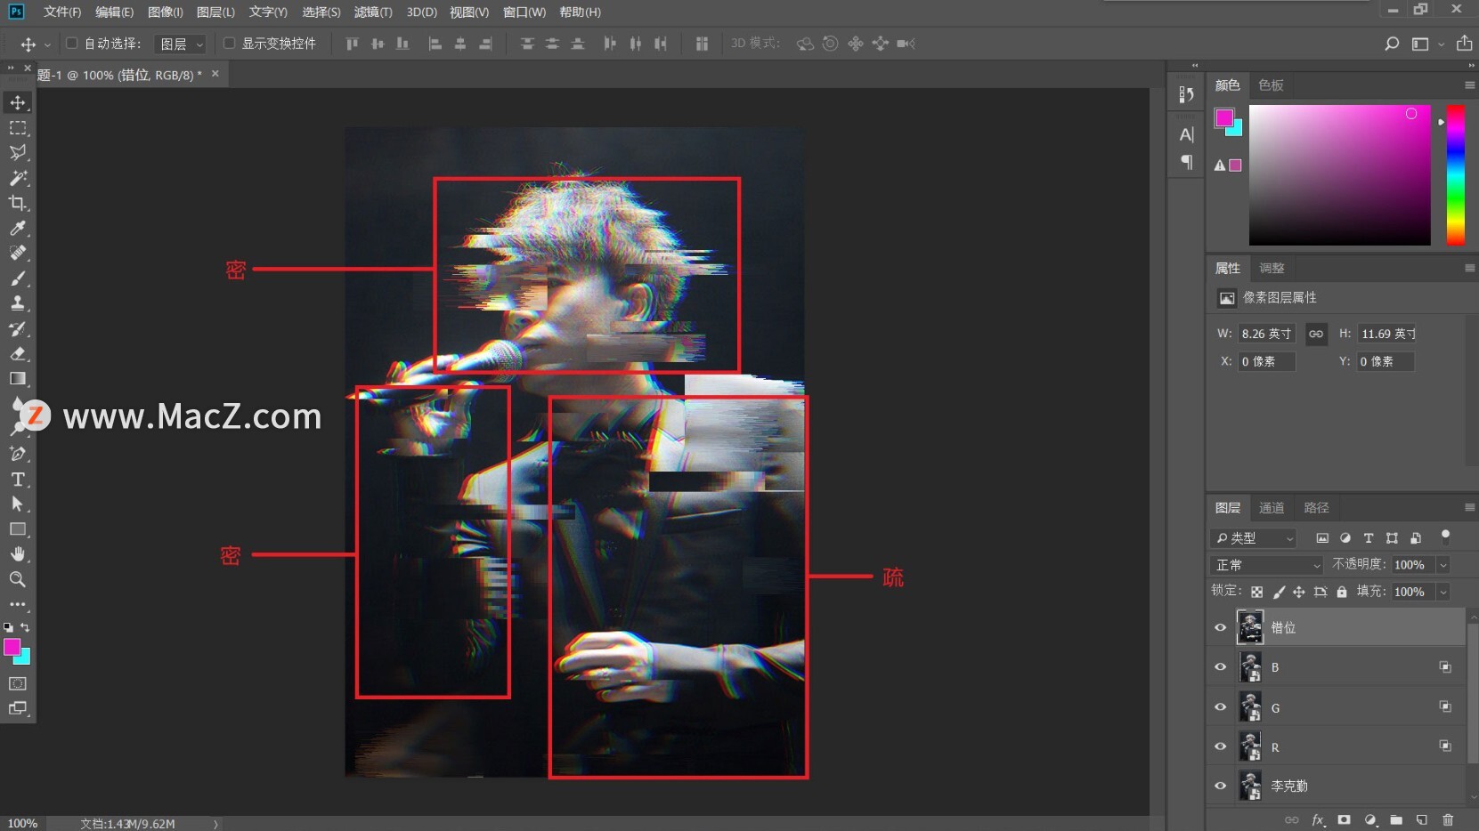Click toolbox foreground magenta color swatch
The width and height of the screenshot is (1479, 831).
(x=12, y=647)
